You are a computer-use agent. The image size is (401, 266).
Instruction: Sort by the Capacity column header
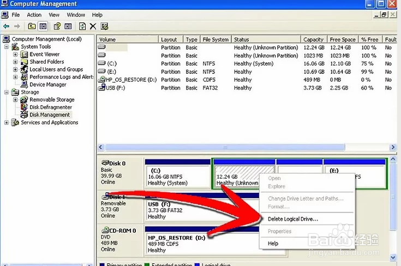[x=314, y=39]
